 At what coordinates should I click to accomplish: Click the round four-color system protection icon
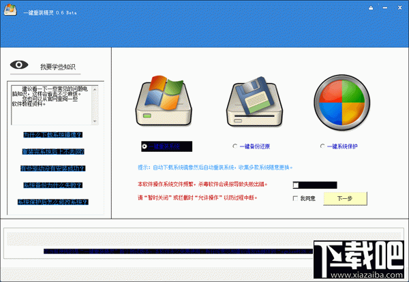[342, 102]
